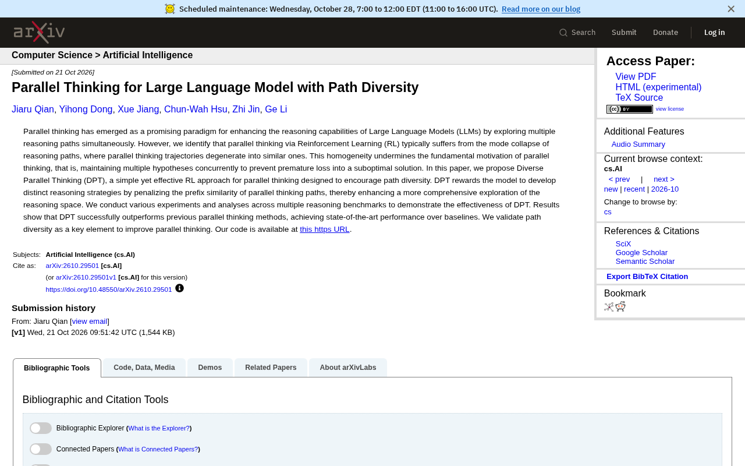Screen dimensions: 745x466
Task: Click the code 'this https URL' link
Action: (x=325, y=230)
